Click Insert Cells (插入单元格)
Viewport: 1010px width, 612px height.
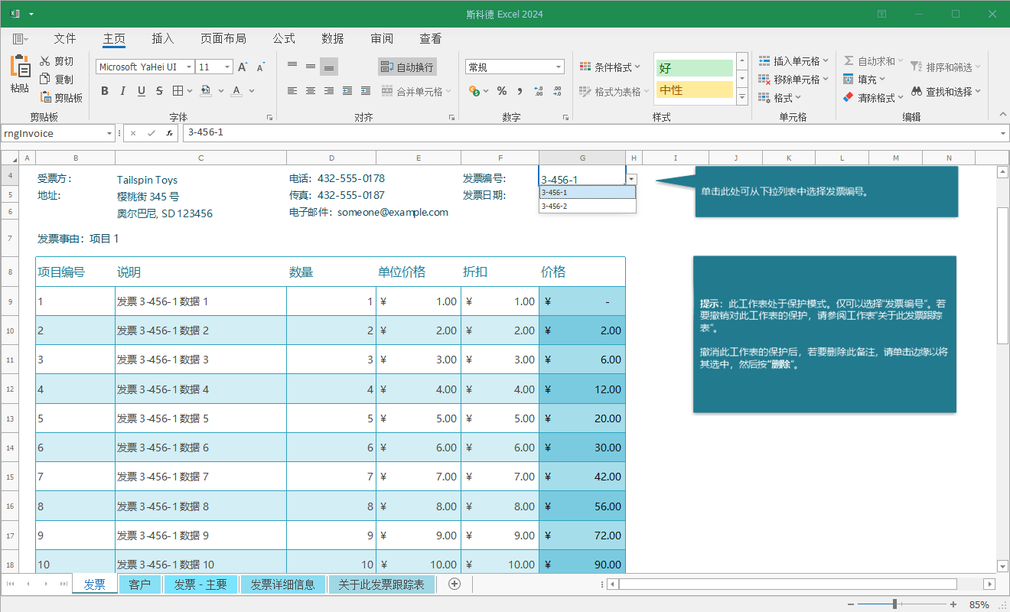(793, 61)
